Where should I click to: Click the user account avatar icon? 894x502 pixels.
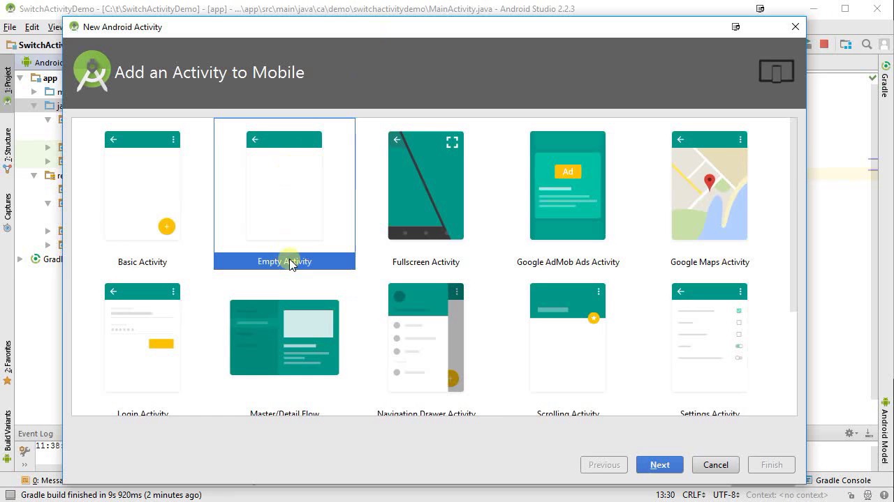tap(885, 44)
